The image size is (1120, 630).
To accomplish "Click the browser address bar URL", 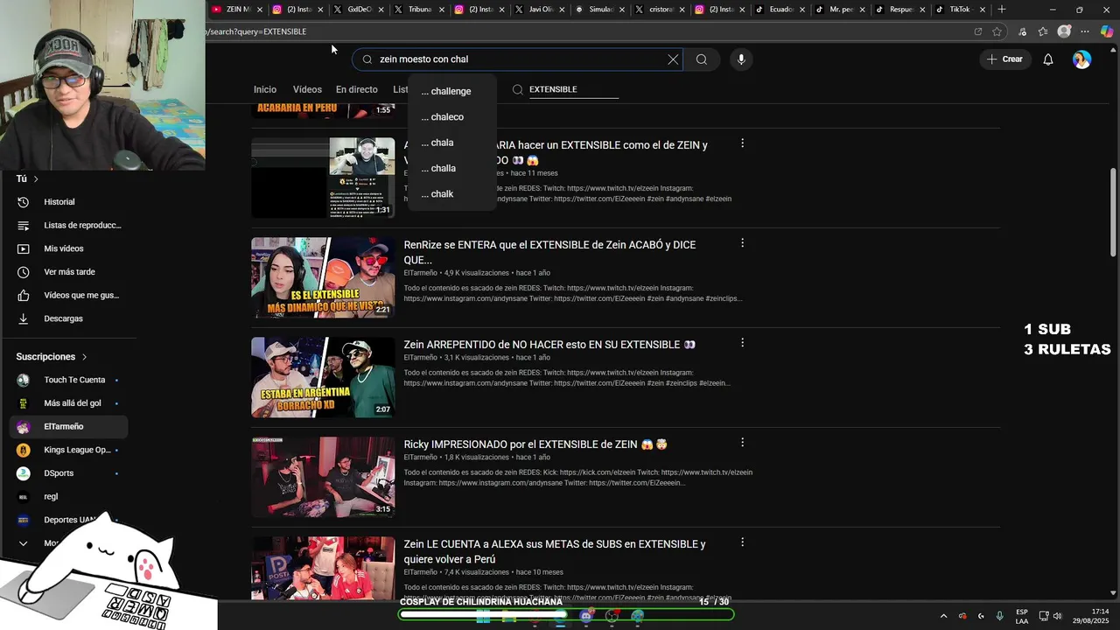I will 257,31.
